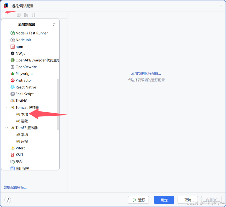Image resolution: width=226 pixels, height=207 pixels.
Task: Click the configuration list vertical scrollbar
Action: click(58, 105)
